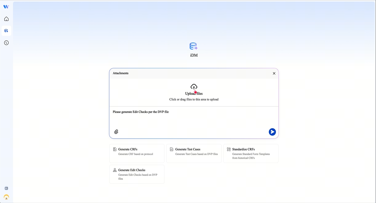
Task: Click the "Upload files" label
Action: (x=194, y=94)
